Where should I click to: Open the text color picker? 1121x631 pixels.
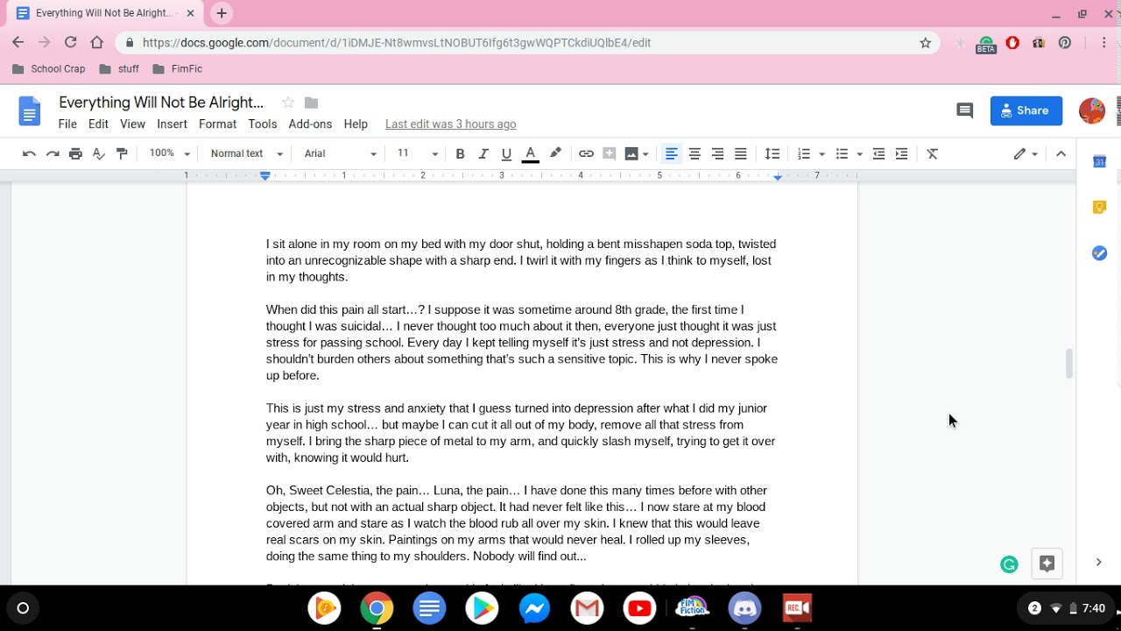point(530,153)
